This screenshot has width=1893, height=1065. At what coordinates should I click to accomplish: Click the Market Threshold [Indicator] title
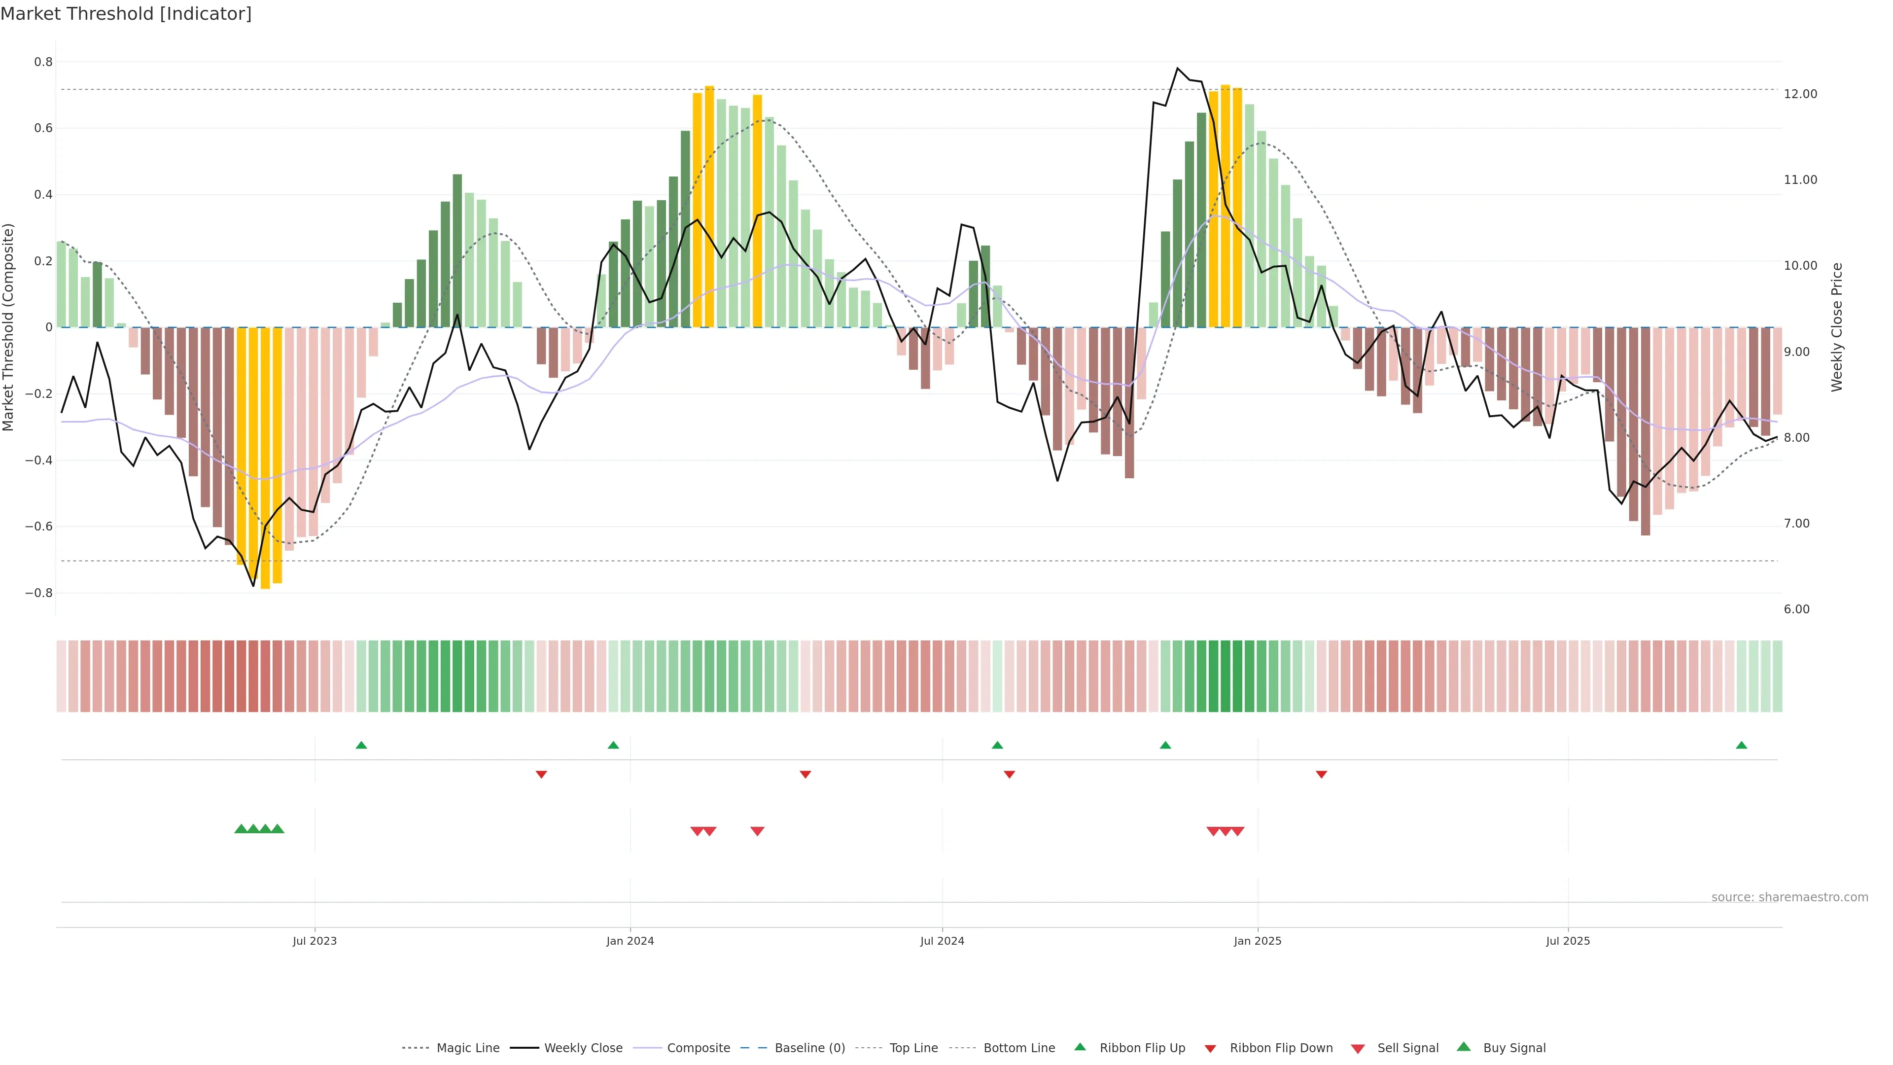[126, 14]
